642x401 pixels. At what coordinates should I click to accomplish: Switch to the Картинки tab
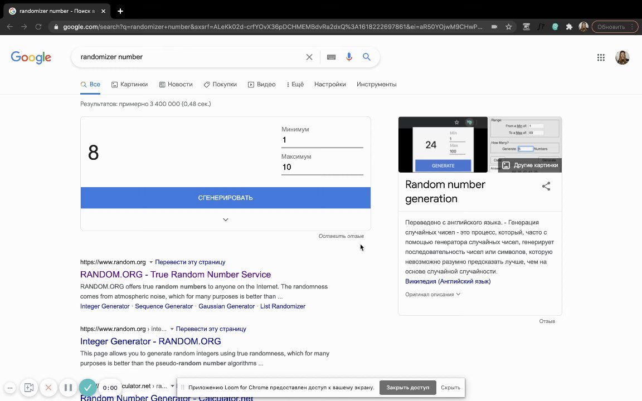(129, 84)
